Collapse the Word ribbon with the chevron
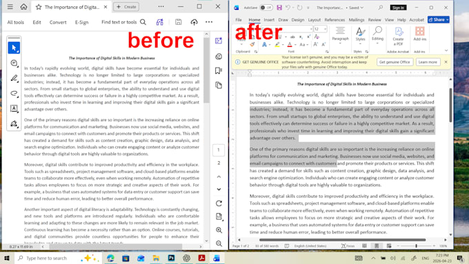The height and width of the screenshot is (264, 469). pyautogui.click(x=446, y=50)
